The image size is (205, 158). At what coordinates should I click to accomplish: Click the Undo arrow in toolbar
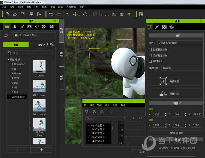coord(51,14)
